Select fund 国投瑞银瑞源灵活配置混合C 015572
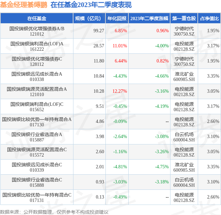The image size is (221, 215). coord(37,152)
